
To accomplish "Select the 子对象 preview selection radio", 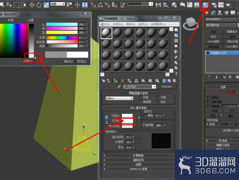I will click(x=218, y=124).
